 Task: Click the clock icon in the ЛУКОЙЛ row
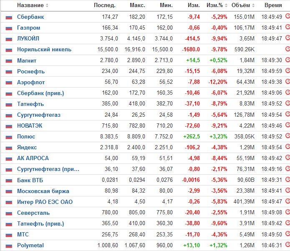[287, 38]
